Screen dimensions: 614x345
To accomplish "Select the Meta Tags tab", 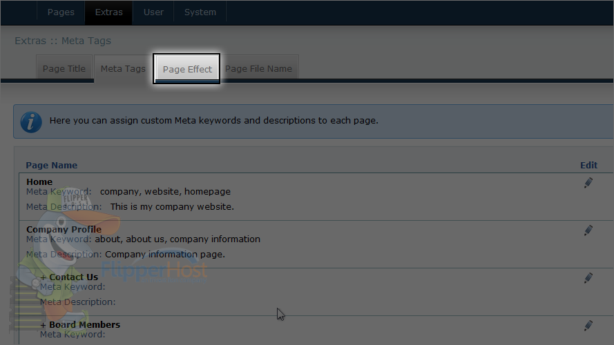I will point(123,68).
